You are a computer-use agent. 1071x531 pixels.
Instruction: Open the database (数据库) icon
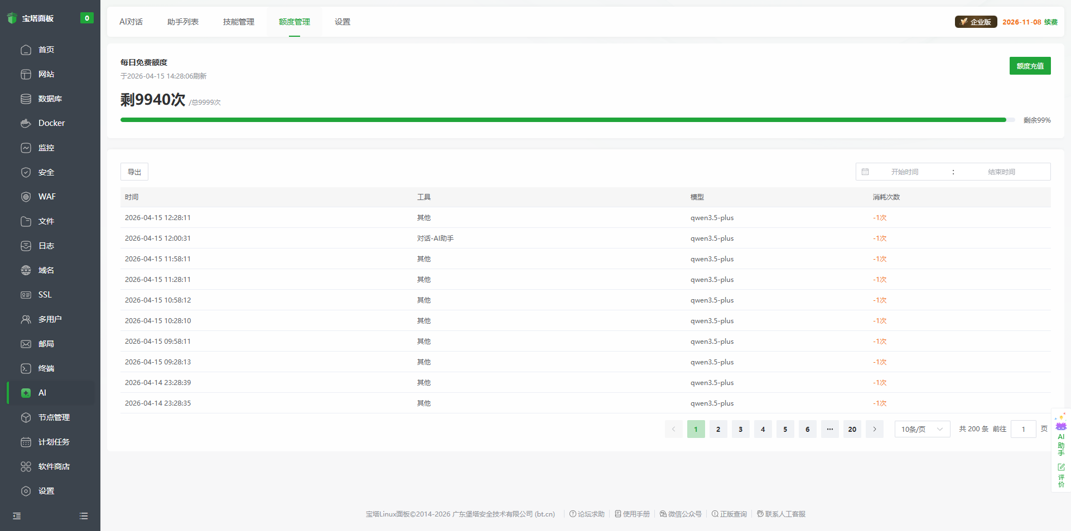(26, 99)
